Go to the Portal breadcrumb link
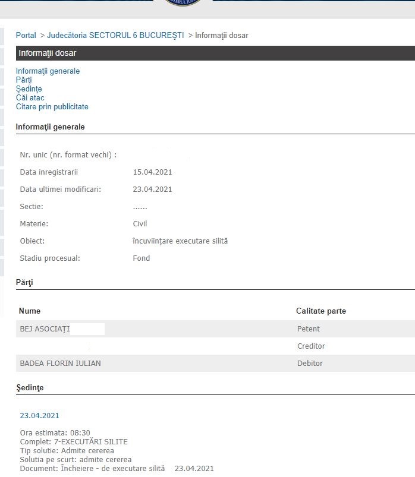Viewport: 415px width, 477px height. [26, 36]
